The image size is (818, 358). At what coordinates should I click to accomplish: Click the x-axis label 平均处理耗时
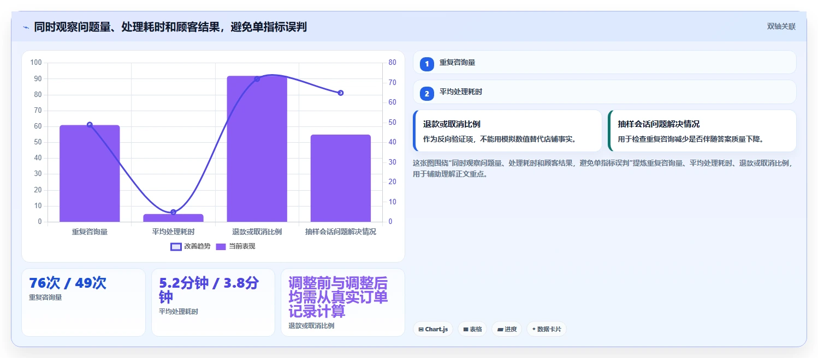pyautogui.click(x=173, y=232)
